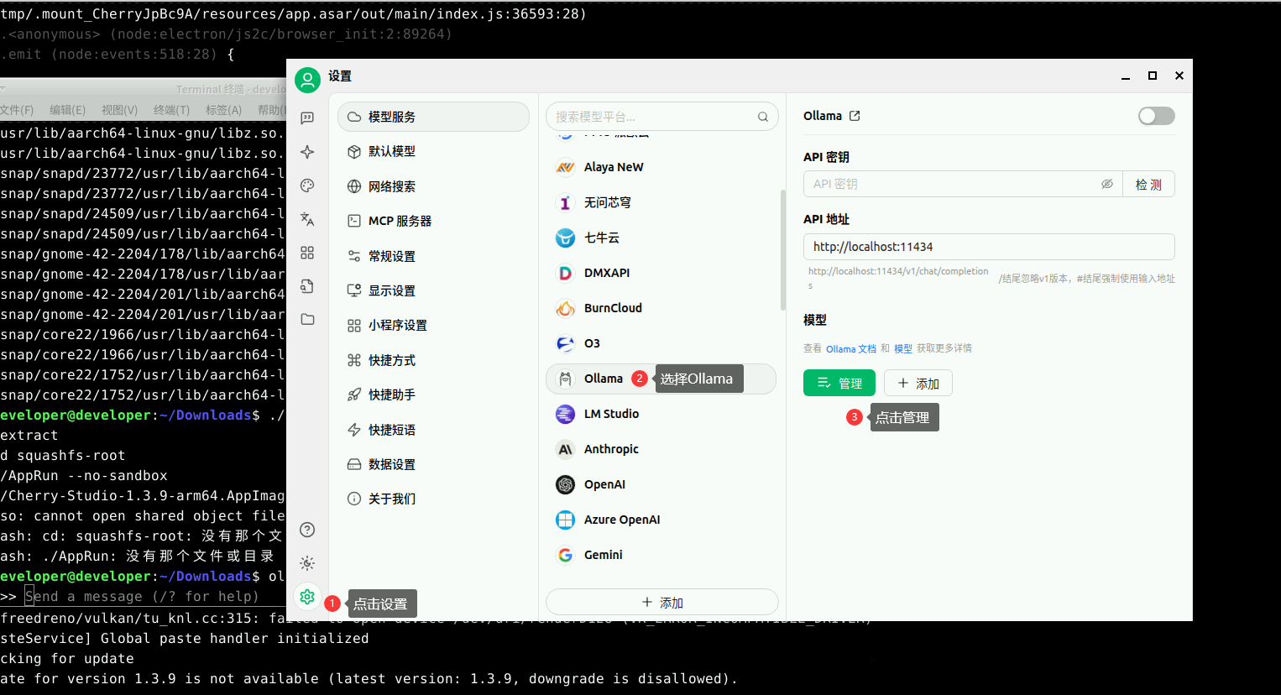1281x695 pixels.
Task: Open the Ollama 文档 link
Action: pos(851,348)
